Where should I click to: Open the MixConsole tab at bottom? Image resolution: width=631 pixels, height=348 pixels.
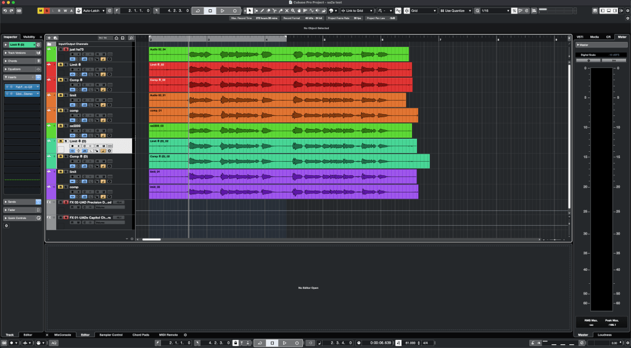pyautogui.click(x=62, y=334)
